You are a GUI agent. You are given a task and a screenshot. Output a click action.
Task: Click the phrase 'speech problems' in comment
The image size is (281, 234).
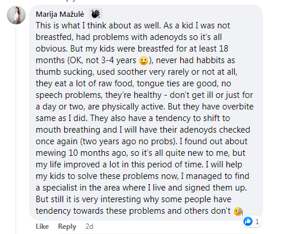click(69, 95)
